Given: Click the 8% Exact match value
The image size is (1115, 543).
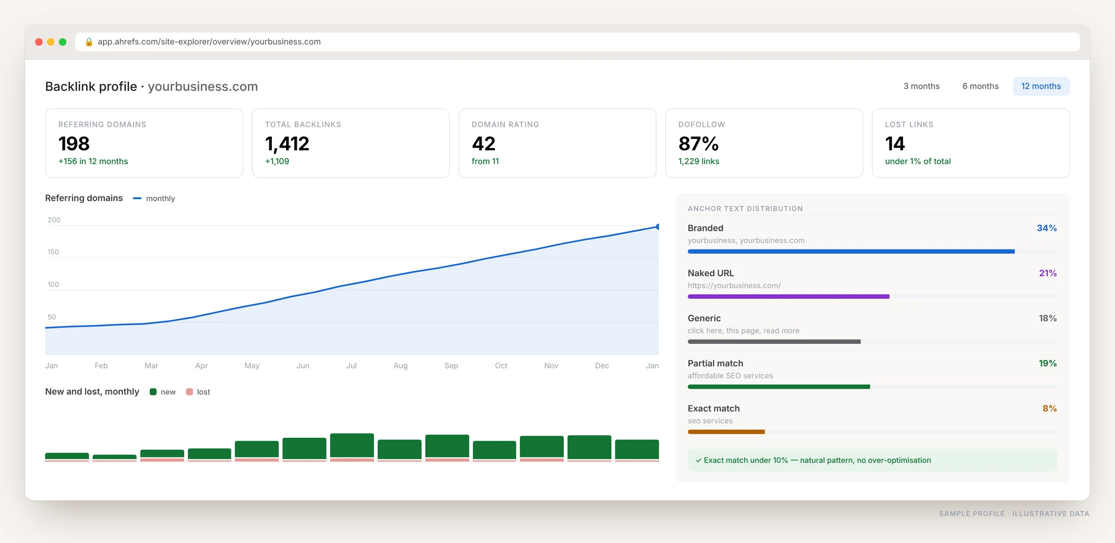Looking at the screenshot, I should coord(1050,409).
